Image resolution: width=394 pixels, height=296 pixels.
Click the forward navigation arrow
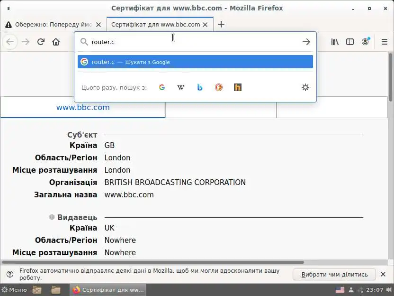26,42
